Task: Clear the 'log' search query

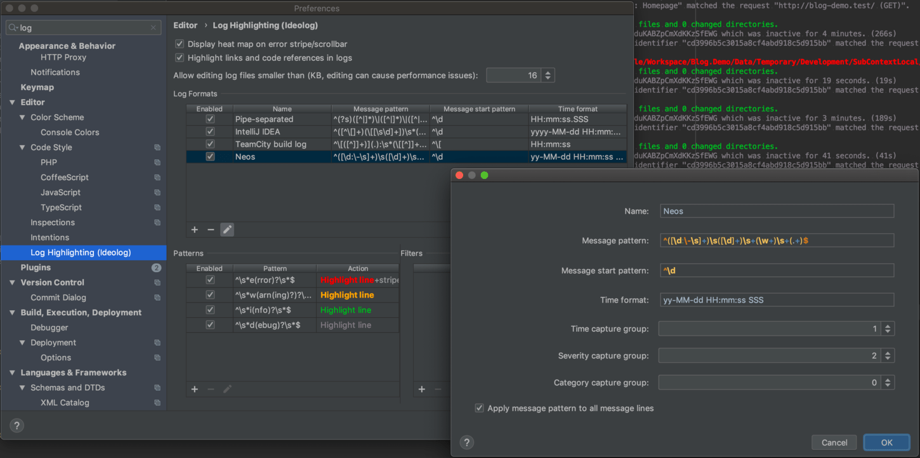Action: [152, 27]
